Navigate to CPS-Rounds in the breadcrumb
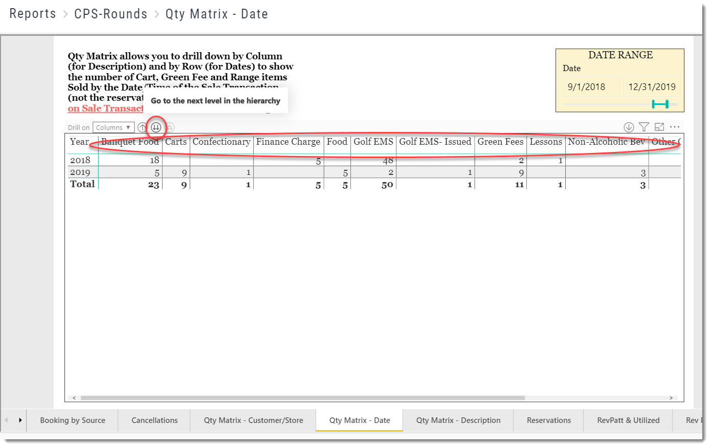 [x=110, y=14]
